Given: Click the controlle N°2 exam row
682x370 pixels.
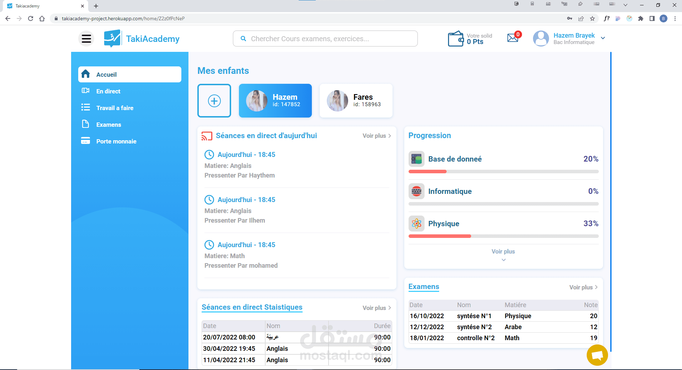Looking at the screenshot, I should point(503,338).
